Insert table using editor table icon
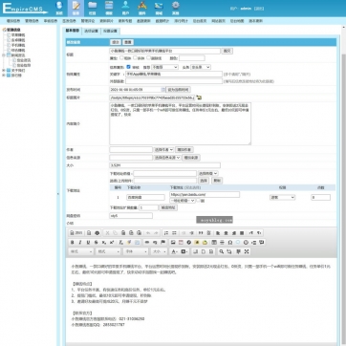346x346 pixels. (214, 243)
